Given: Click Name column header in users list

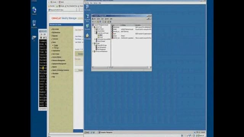Looking at the screenshot, I should [x=116, y=25].
